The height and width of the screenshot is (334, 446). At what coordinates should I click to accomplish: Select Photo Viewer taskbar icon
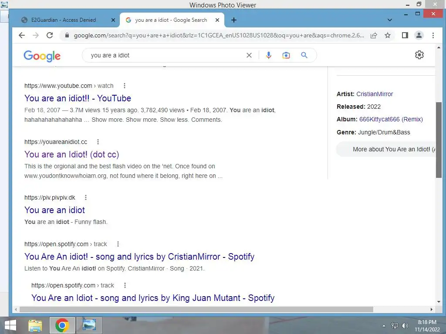(89, 325)
